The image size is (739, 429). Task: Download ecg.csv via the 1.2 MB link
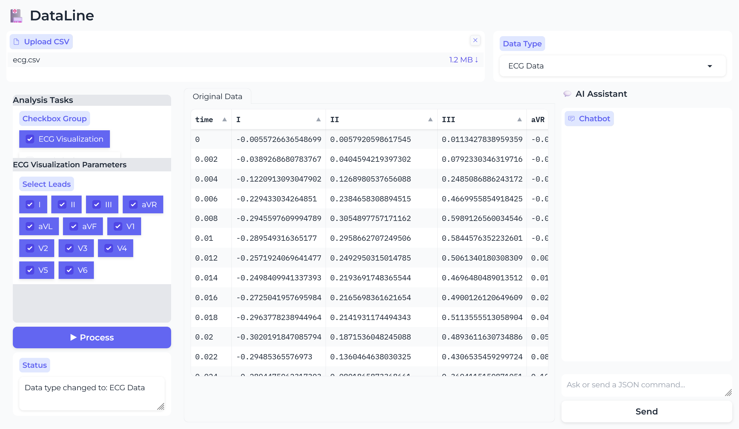tap(463, 60)
